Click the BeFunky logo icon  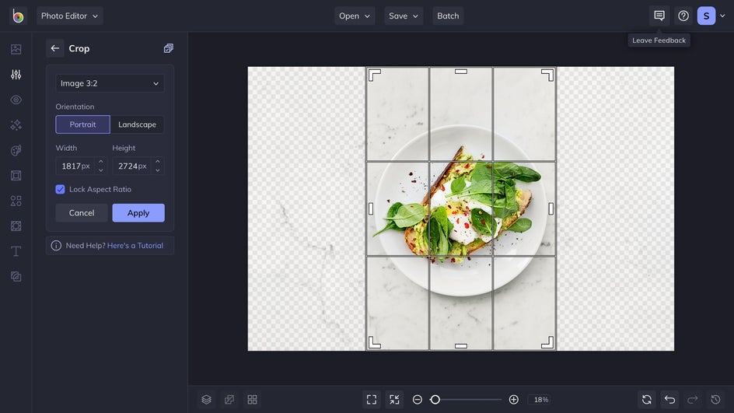[x=18, y=16]
